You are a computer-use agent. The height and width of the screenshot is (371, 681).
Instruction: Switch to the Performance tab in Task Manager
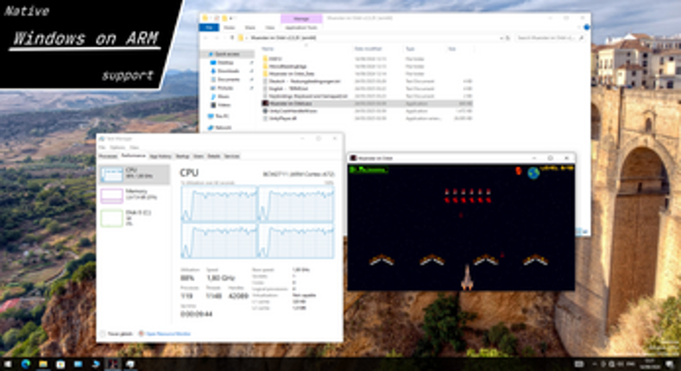click(x=133, y=156)
